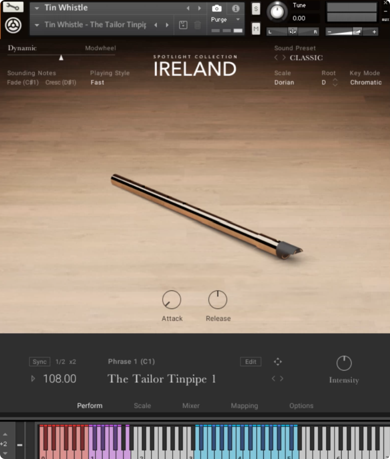This screenshot has width=390, height=459.
Task: Switch to the Options tab
Action: (x=301, y=405)
